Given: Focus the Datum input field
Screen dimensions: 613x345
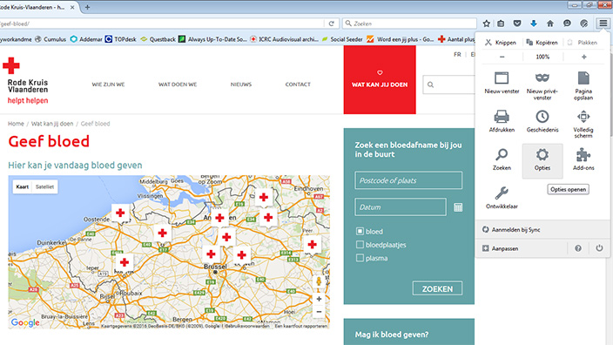Looking at the screenshot, I should pyautogui.click(x=401, y=207).
